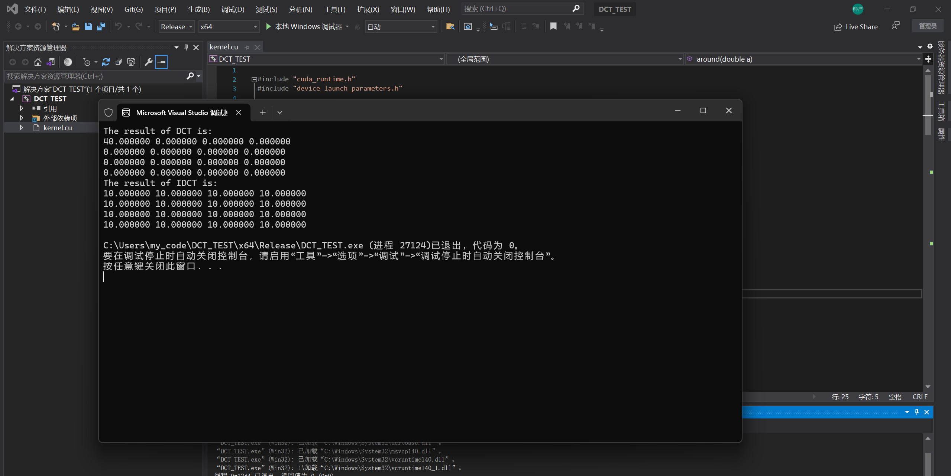This screenshot has width=951, height=476.
Task: Click the Undo icon in toolbar
Action: pos(117,26)
